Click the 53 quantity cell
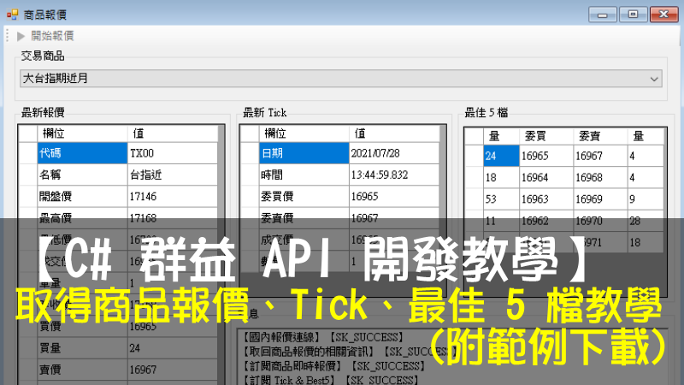 [x=501, y=199]
